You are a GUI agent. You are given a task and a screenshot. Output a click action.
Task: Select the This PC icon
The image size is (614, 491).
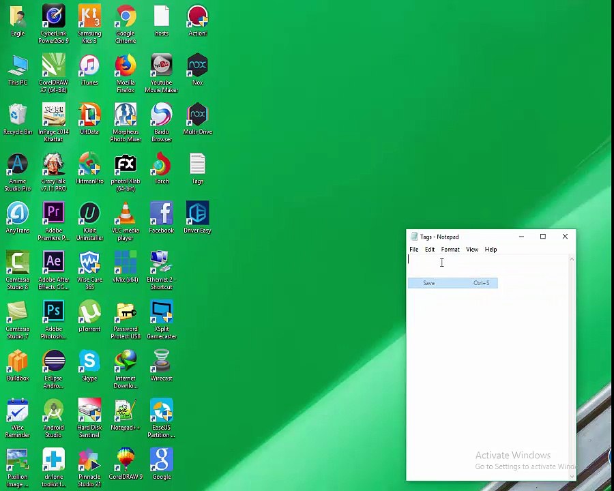pos(18,65)
